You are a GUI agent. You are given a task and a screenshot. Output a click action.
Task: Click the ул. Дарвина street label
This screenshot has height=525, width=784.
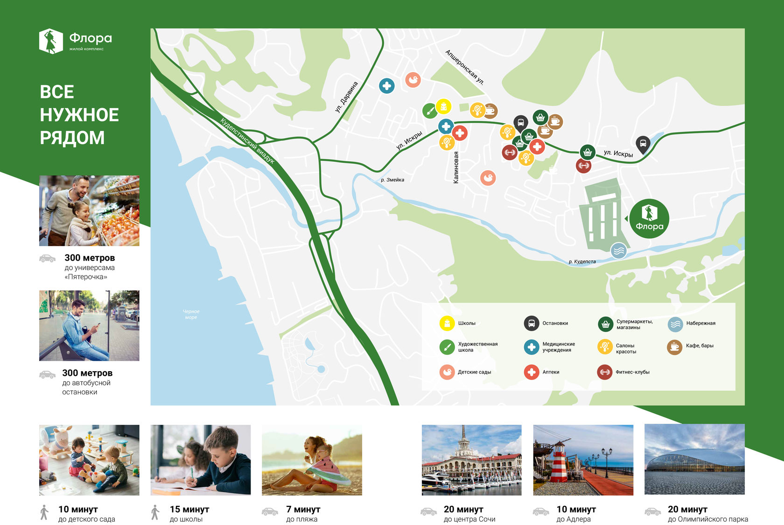point(347,97)
